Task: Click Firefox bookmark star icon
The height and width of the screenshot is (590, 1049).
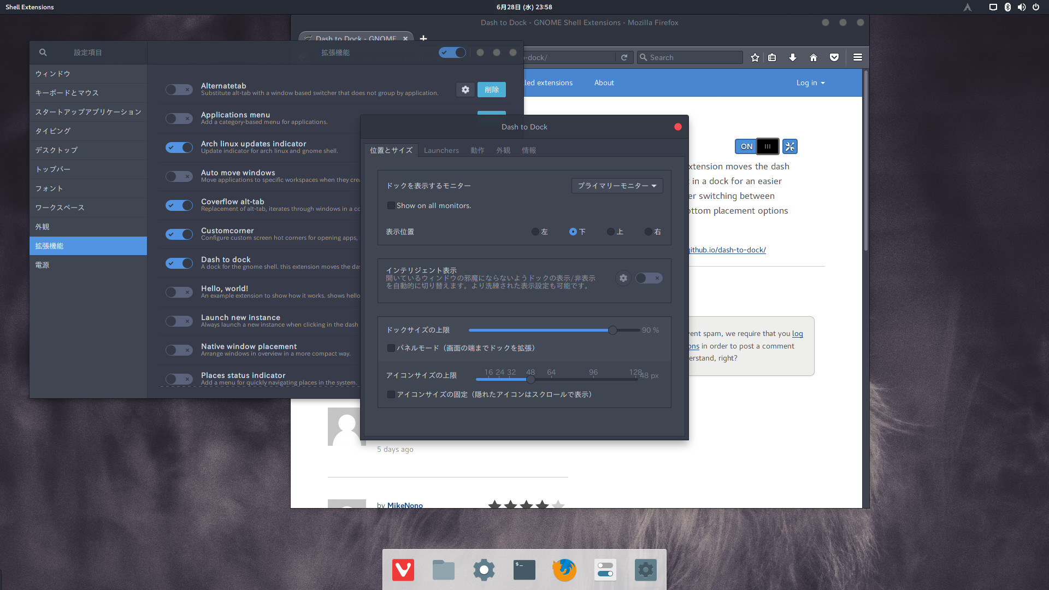Action: click(x=755, y=57)
